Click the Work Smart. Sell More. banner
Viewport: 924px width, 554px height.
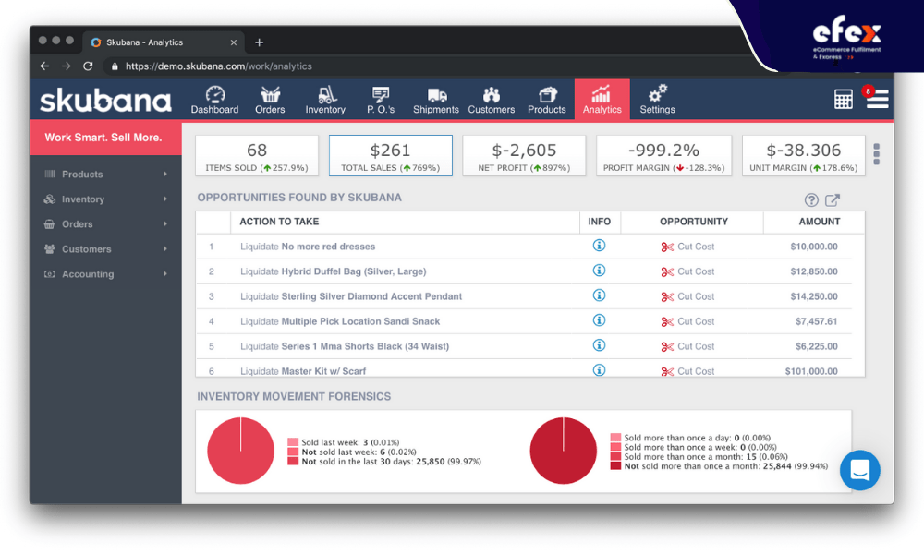(x=105, y=138)
